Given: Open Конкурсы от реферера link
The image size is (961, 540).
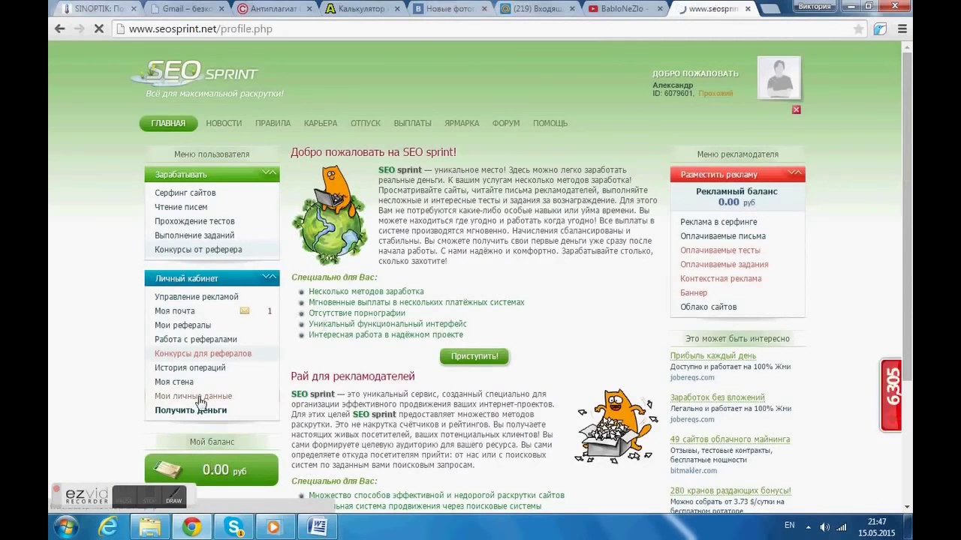Looking at the screenshot, I should click(x=198, y=250).
